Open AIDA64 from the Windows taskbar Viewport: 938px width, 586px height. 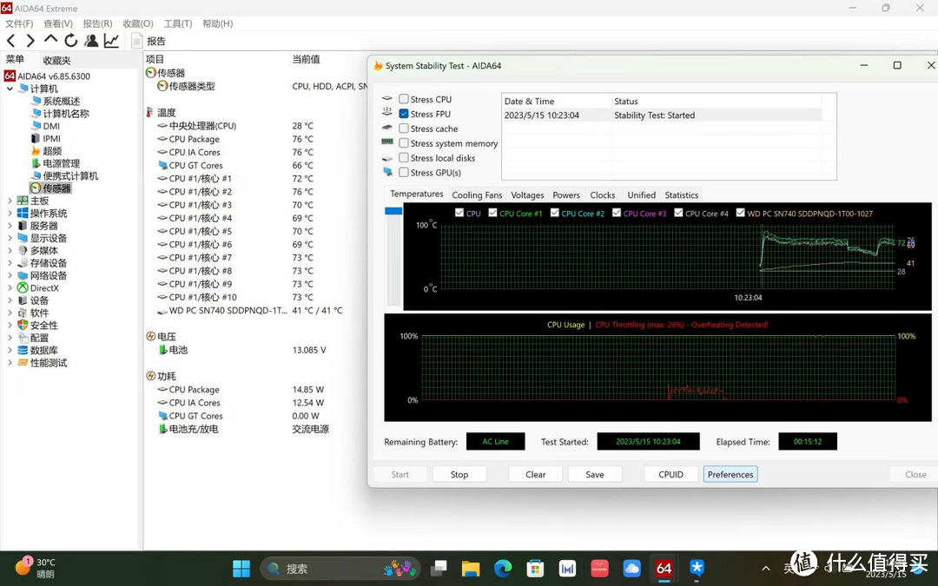(664, 569)
